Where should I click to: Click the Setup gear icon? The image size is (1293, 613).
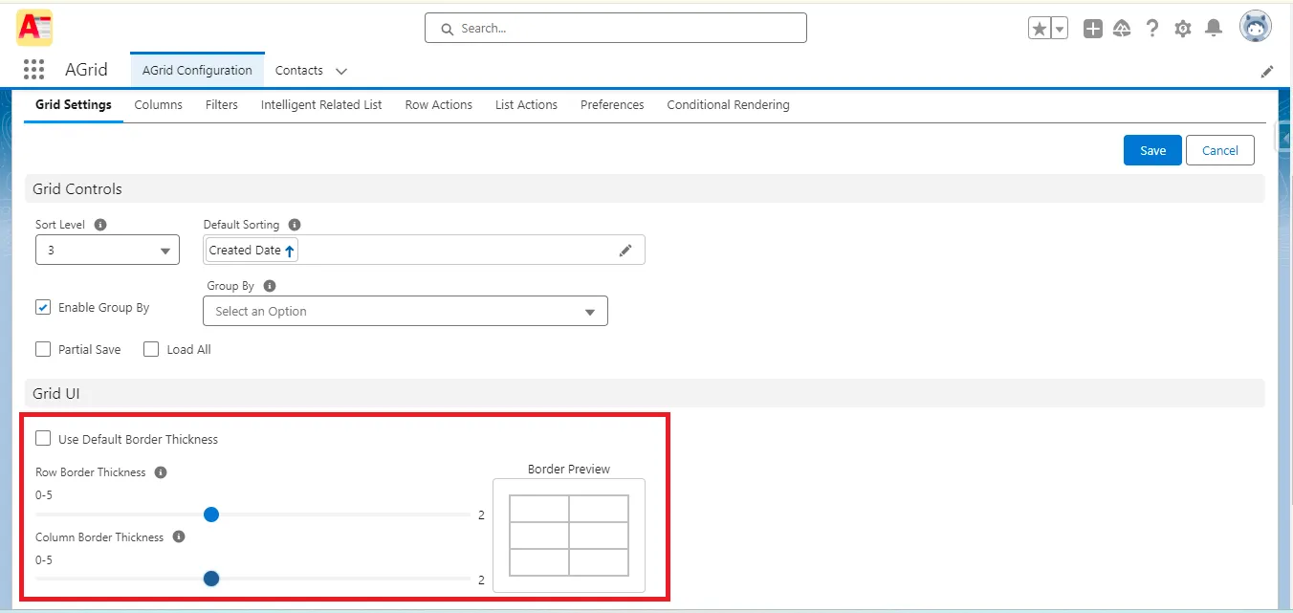coord(1183,28)
